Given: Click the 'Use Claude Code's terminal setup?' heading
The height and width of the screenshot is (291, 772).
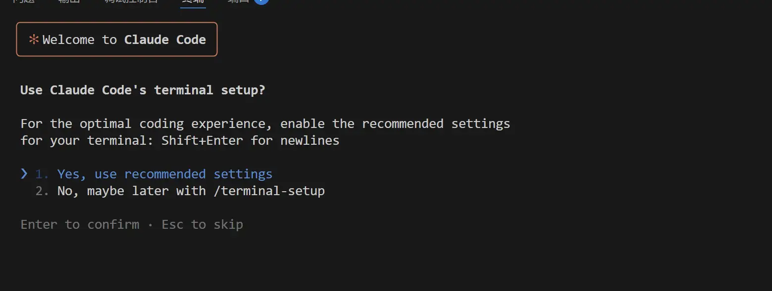Looking at the screenshot, I should click(x=143, y=90).
